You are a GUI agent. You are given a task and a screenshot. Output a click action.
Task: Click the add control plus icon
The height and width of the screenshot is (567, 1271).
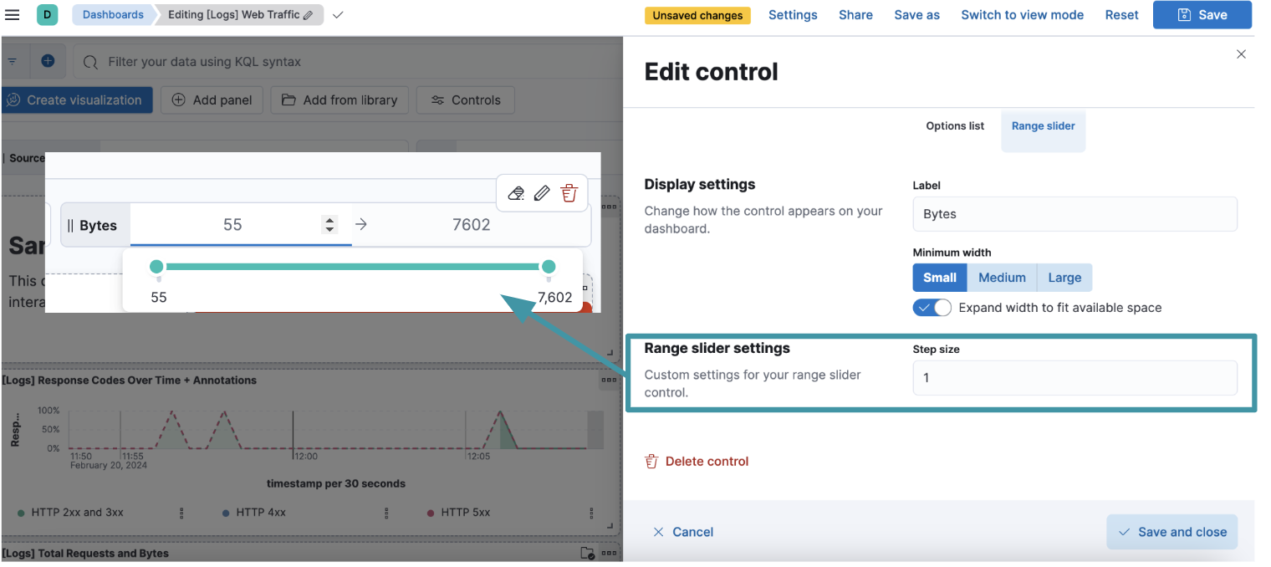[46, 61]
